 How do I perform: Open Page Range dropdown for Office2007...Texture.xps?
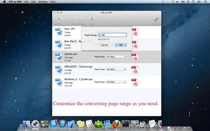point(116,70)
